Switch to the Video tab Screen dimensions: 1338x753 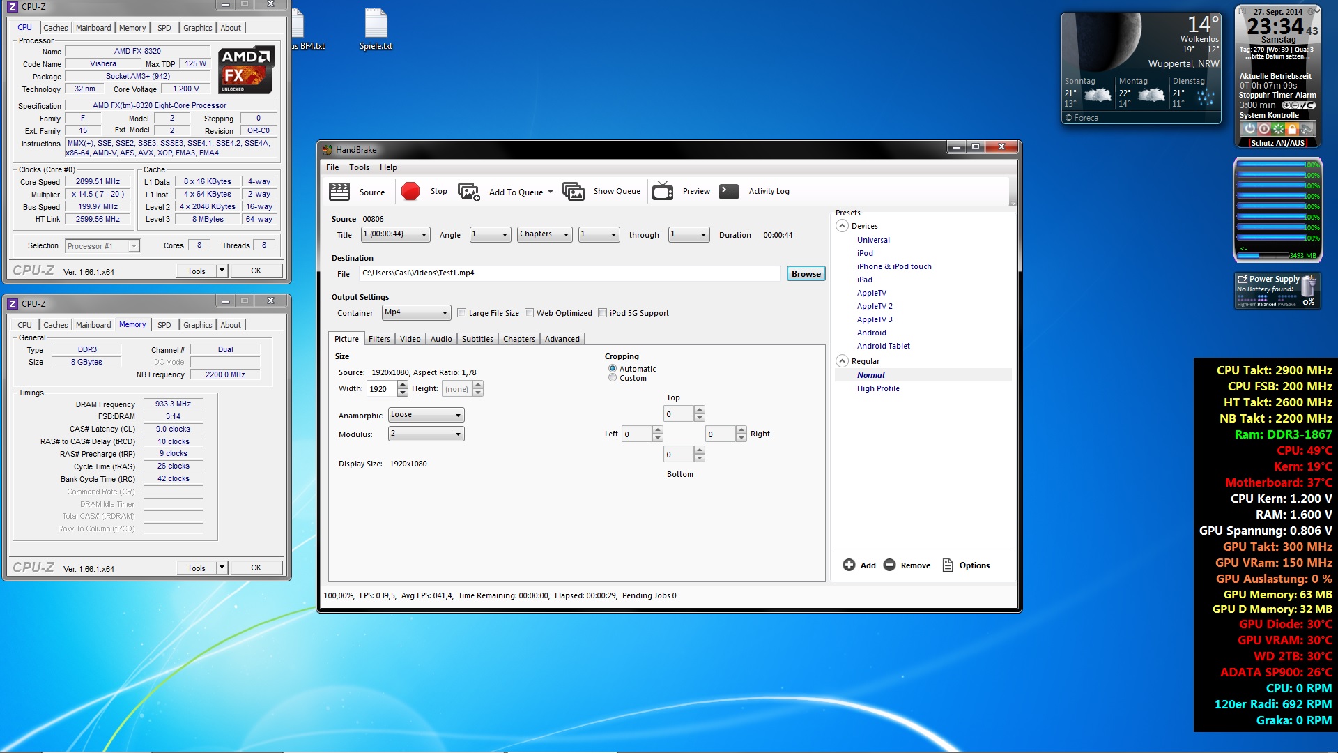pos(410,339)
